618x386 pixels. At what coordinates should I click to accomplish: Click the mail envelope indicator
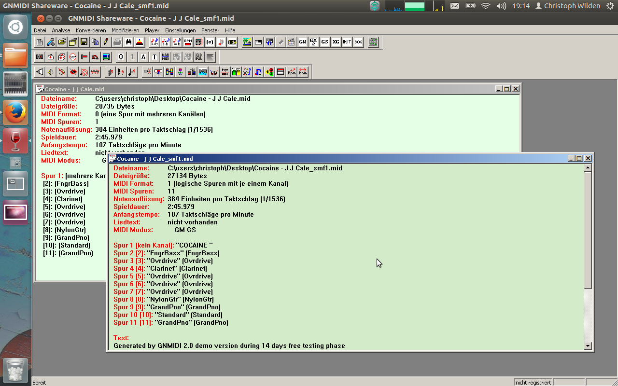[455, 6]
